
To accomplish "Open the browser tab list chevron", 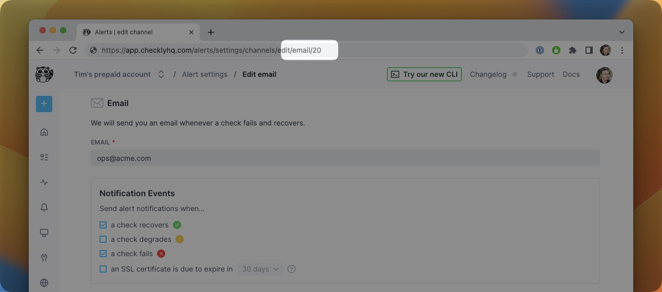I will coord(621,32).
